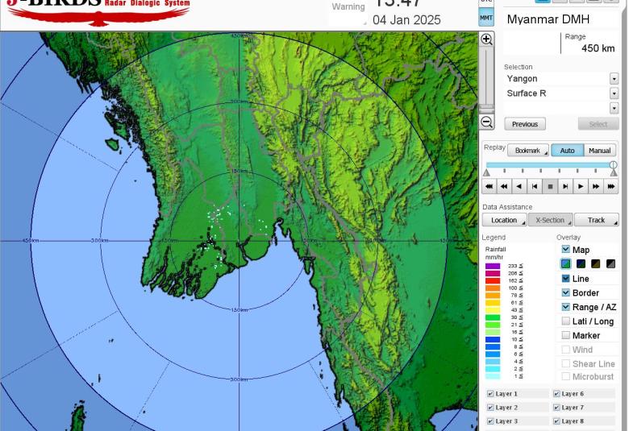Open the Yangon site dropdown

tap(614, 79)
